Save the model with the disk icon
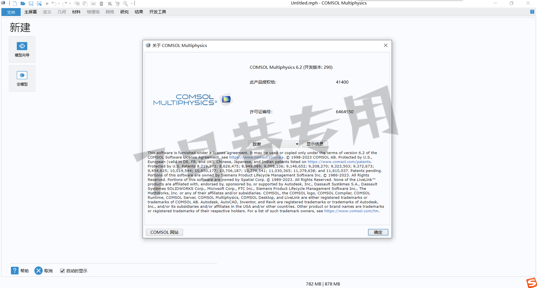The width and height of the screenshot is (537, 288). [x=31, y=4]
